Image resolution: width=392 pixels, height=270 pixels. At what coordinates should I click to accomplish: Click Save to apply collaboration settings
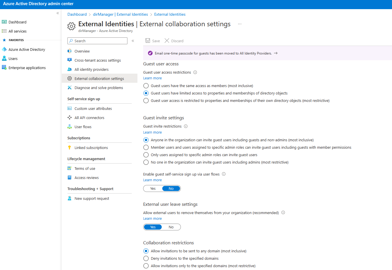pos(153,41)
